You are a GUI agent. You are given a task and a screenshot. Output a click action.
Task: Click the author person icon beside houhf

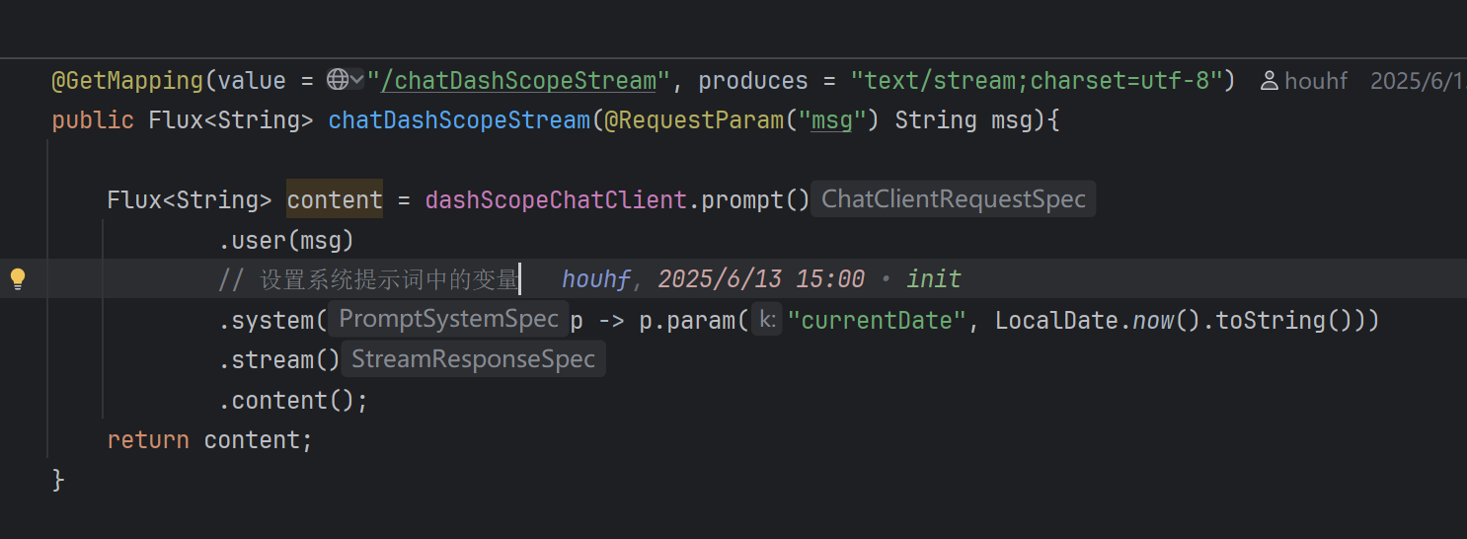click(1270, 81)
